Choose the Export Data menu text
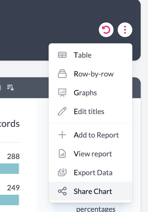148x212 pixels. 93,173
